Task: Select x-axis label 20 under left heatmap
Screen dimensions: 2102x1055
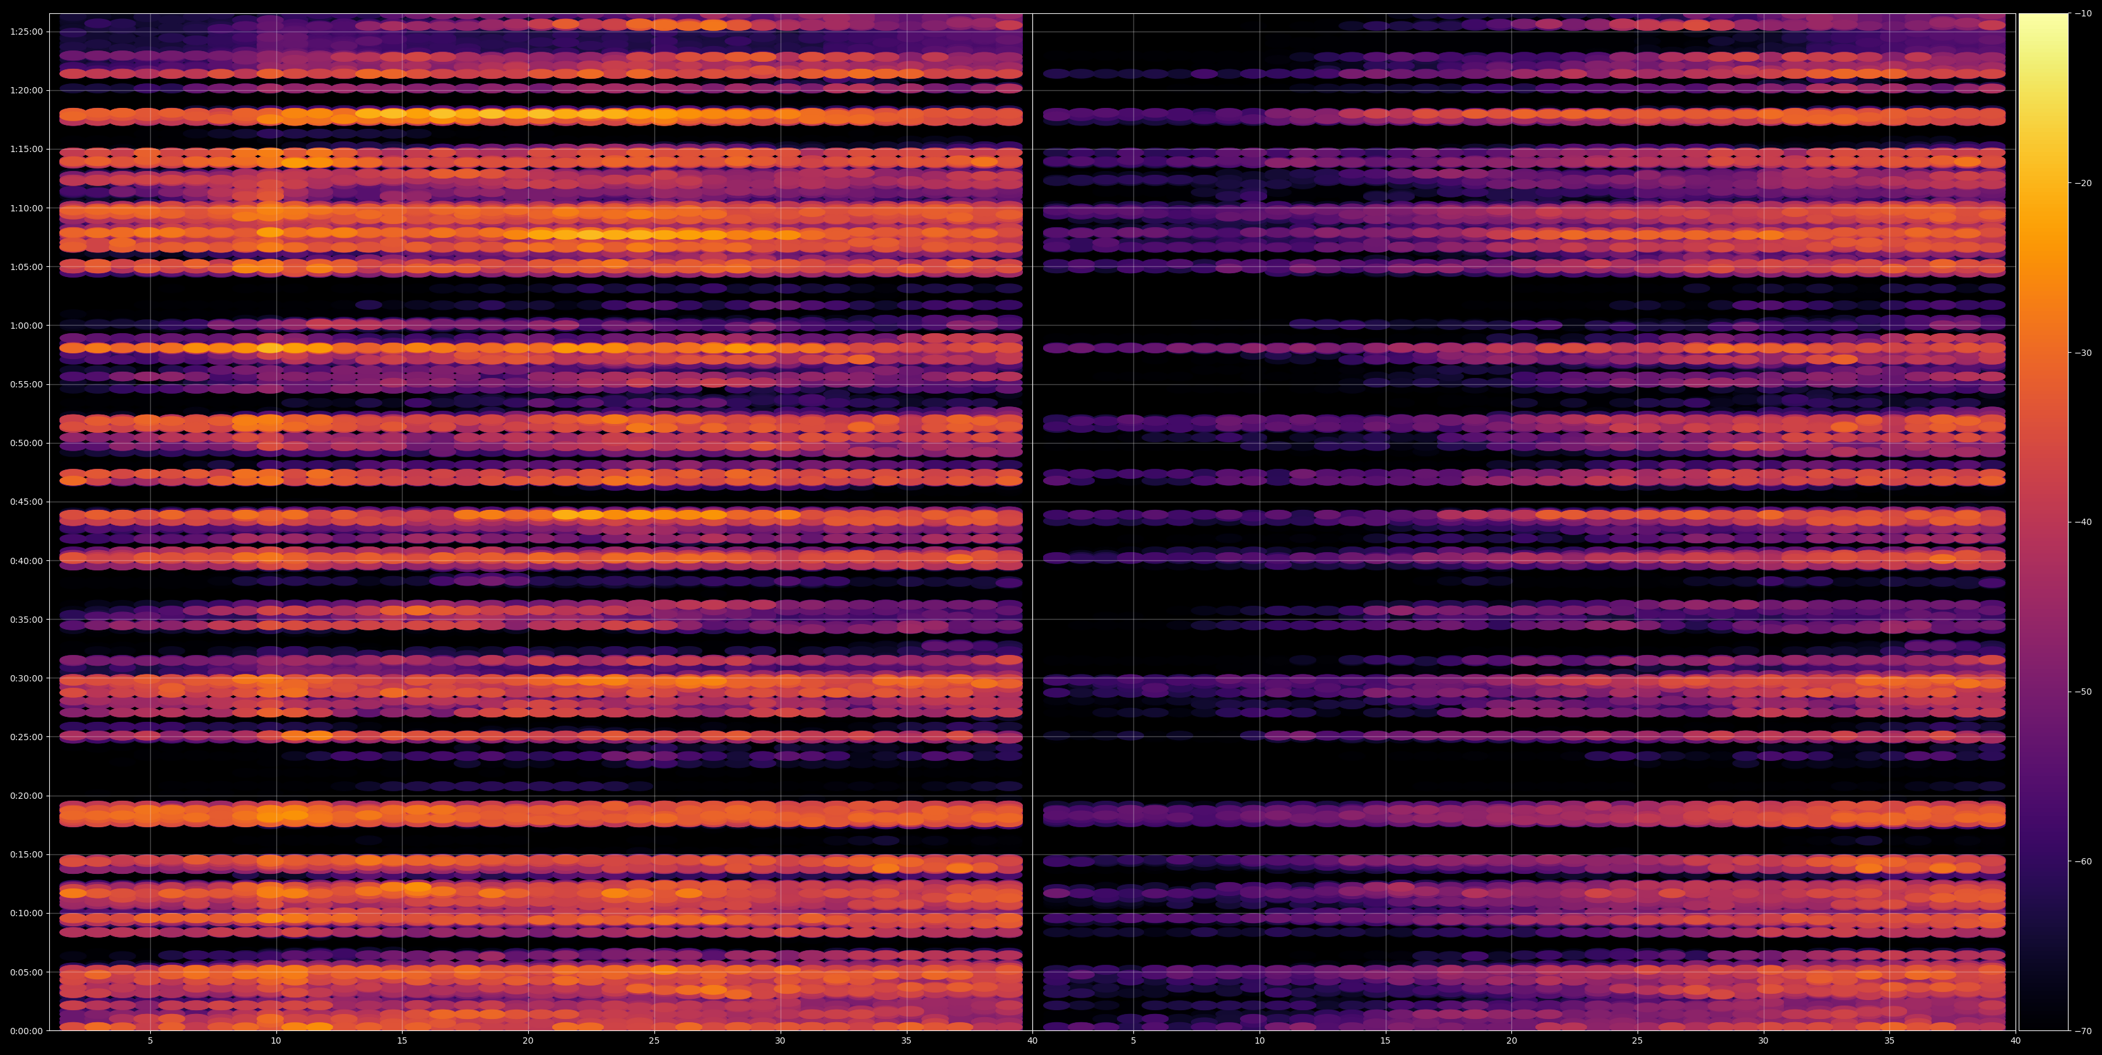Action: (x=528, y=1040)
